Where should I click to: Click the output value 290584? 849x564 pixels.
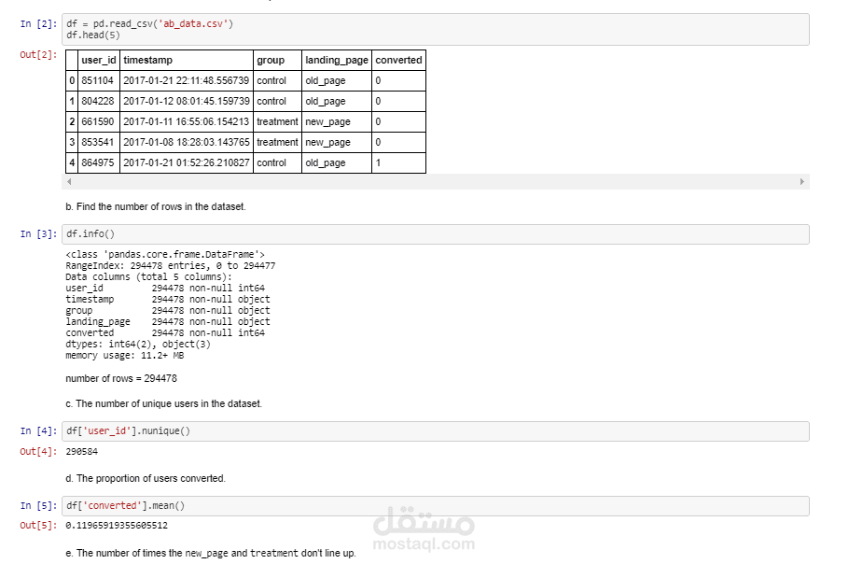(x=82, y=451)
